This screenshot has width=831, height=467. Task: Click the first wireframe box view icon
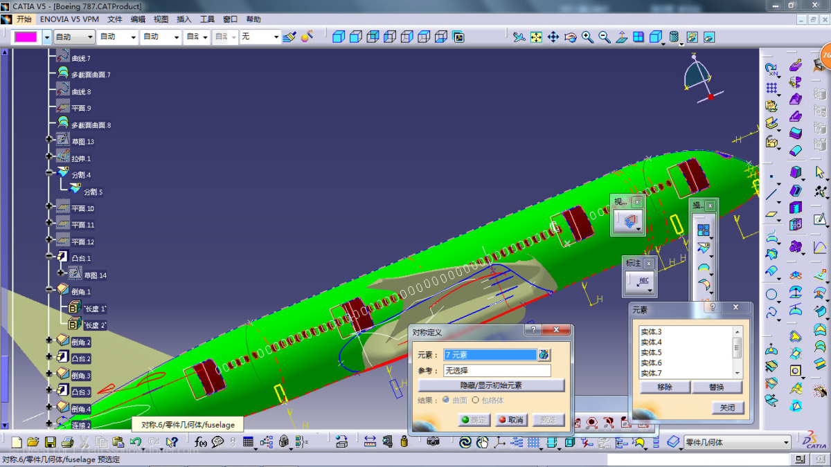point(339,37)
